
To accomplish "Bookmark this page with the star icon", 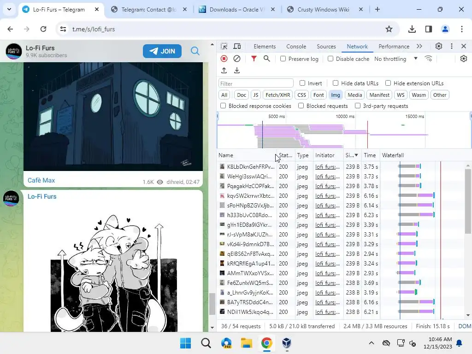I will pyautogui.click(x=389, y=29).
